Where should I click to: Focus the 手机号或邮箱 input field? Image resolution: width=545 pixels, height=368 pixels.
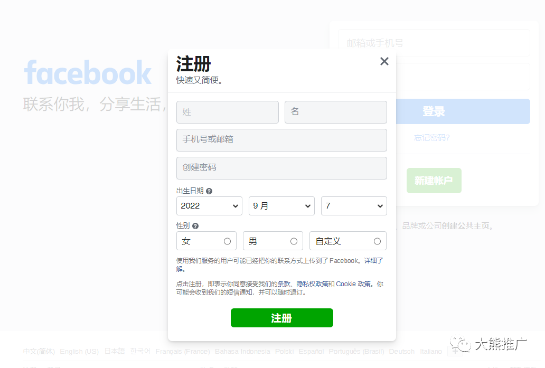click(281, 140)
